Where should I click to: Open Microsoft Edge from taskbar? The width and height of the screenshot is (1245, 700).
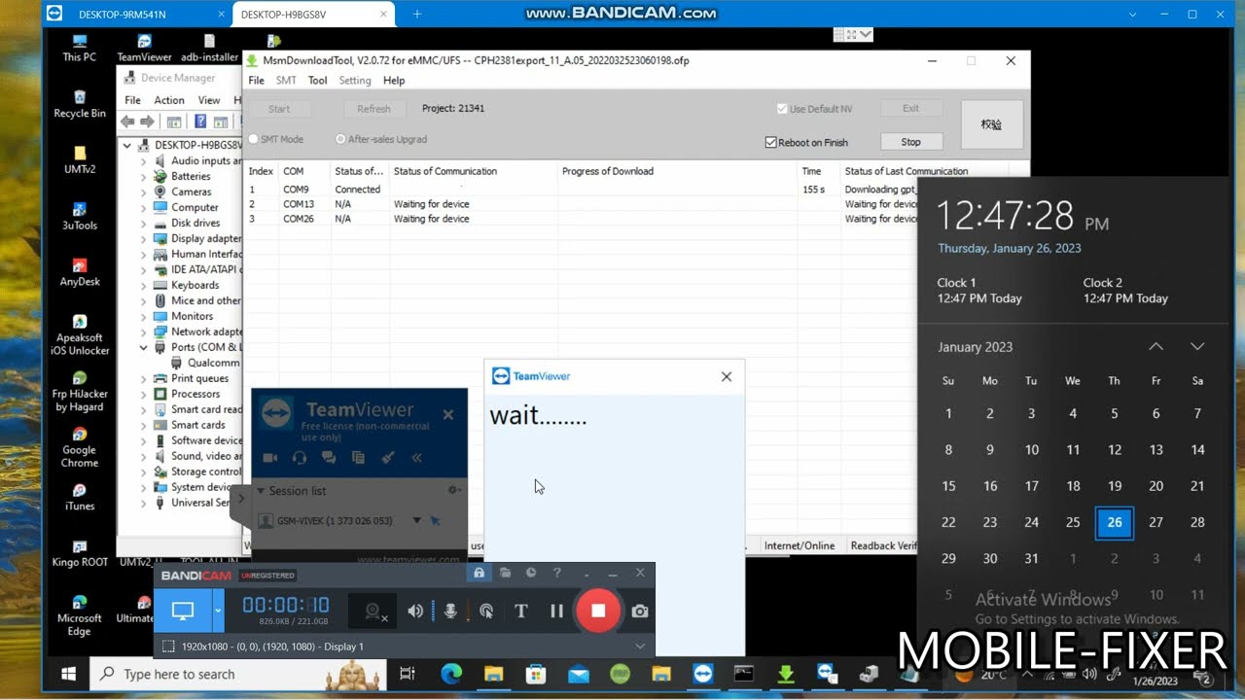[x=451, y=674]
